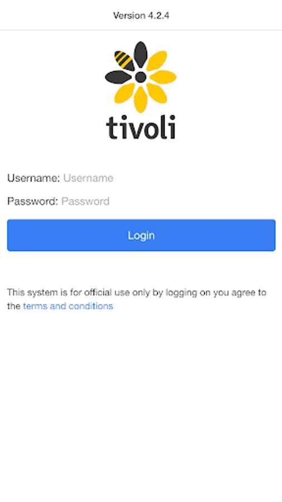Click the Password: label
This screenshot has width=282, height=502.
pos(33,201)
